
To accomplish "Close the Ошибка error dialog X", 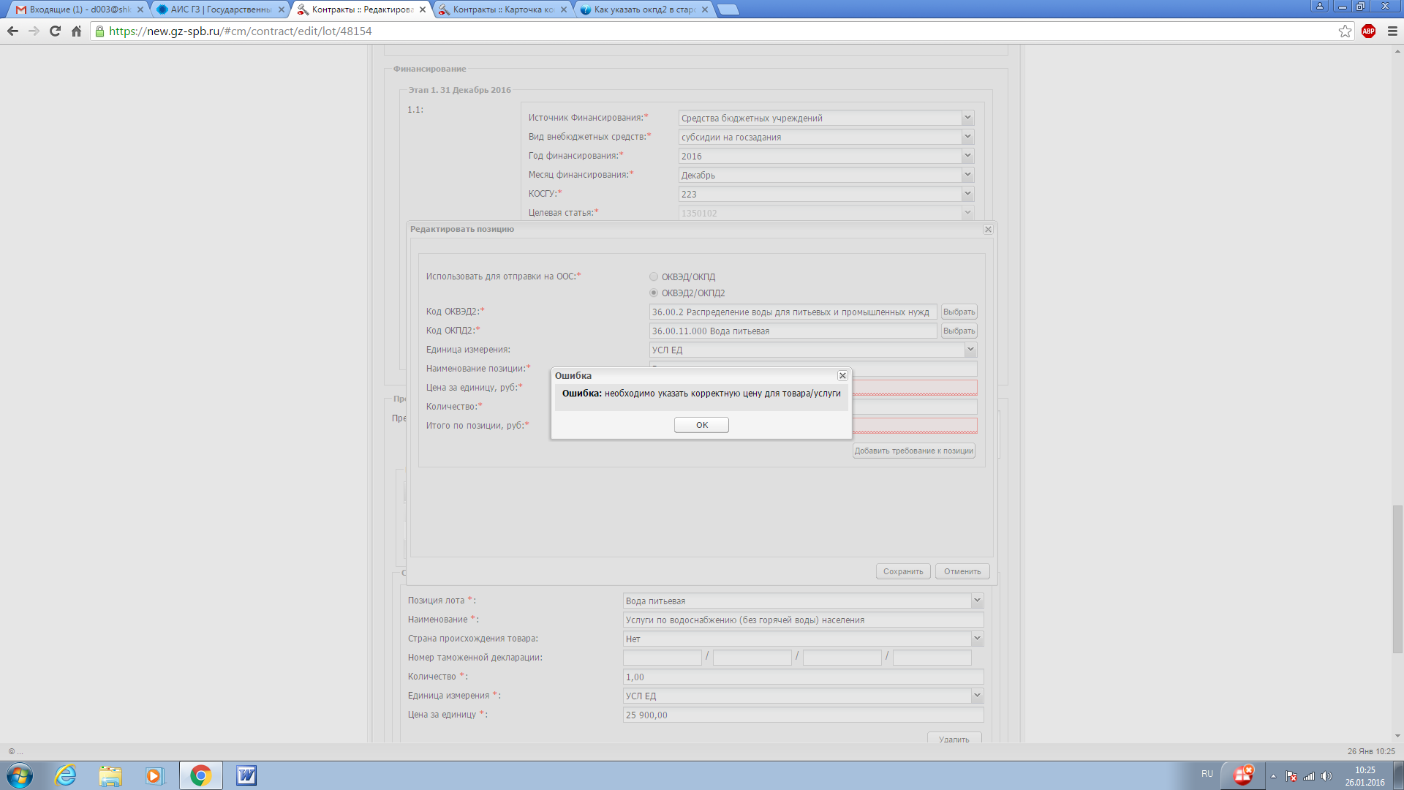I will pos(842,375).
